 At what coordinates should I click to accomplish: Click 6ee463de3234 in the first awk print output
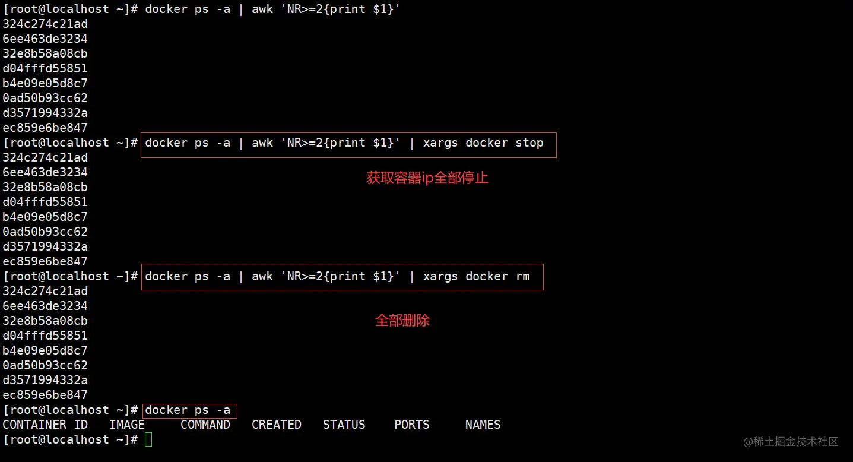coord(45,39)
